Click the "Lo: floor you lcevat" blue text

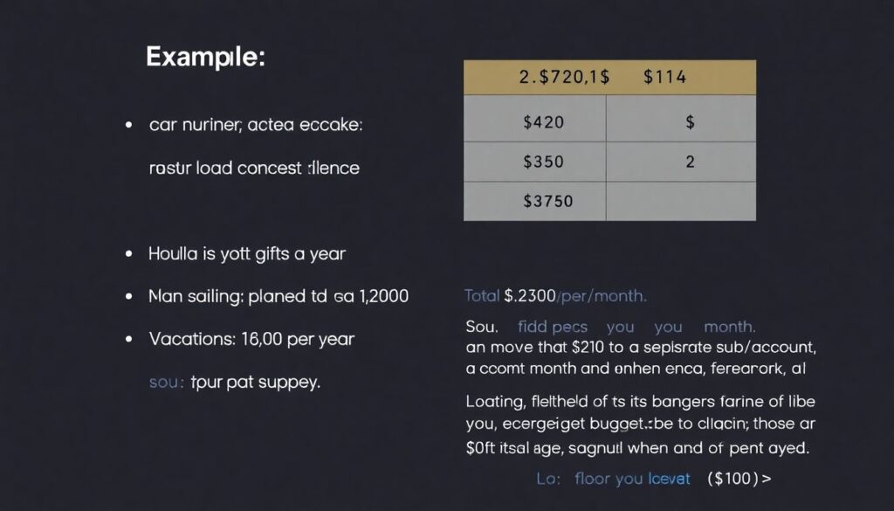[x=613, y=479]
